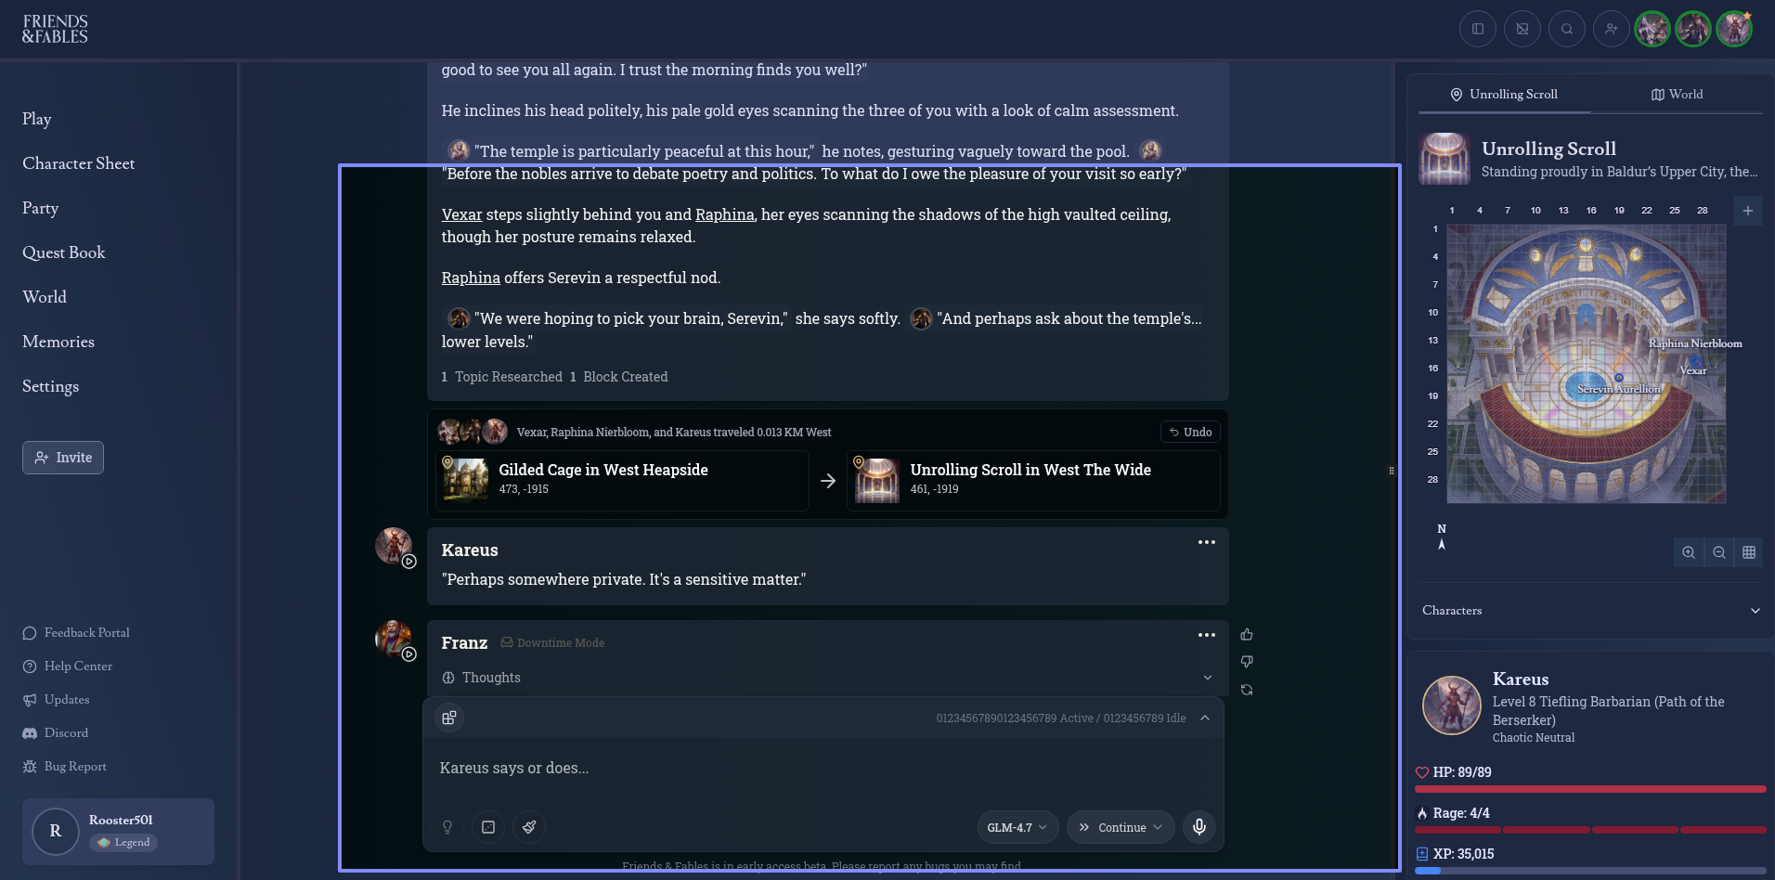Toggle the map grid overlay icon
This screenshot has width=1775, height=880.
1749,552
